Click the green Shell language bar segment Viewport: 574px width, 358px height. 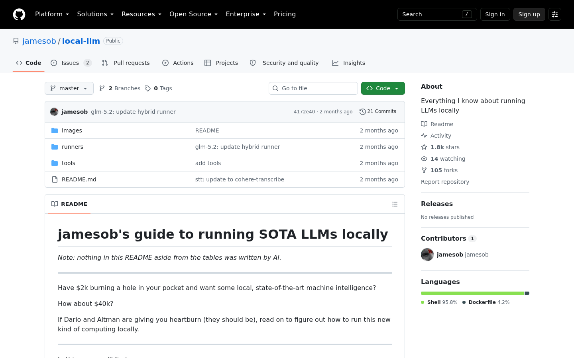pos(473,293)
